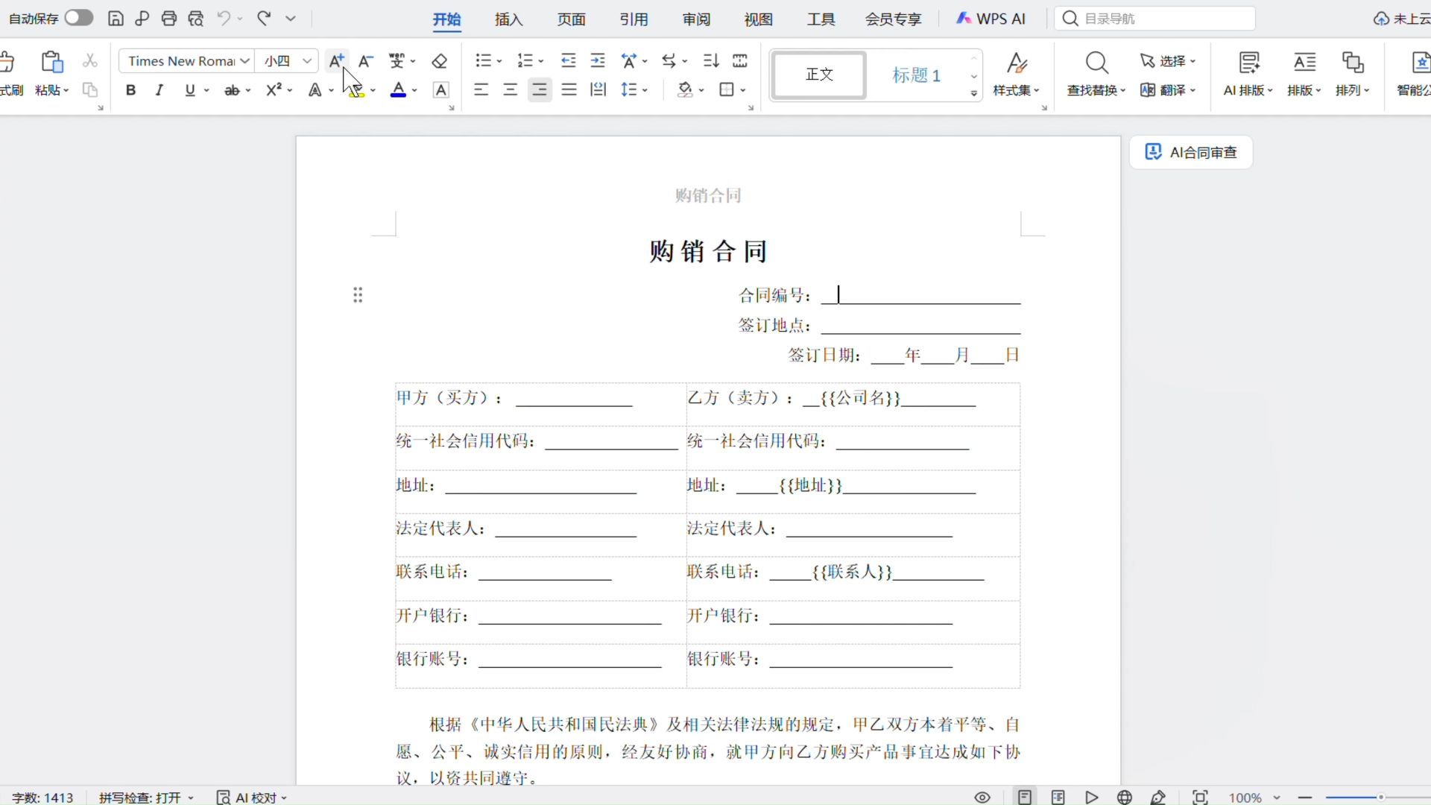1431x805 pixels.
Task: Toggle eye-protection mode icon in status bar
Action: click(x=982, y=797)
